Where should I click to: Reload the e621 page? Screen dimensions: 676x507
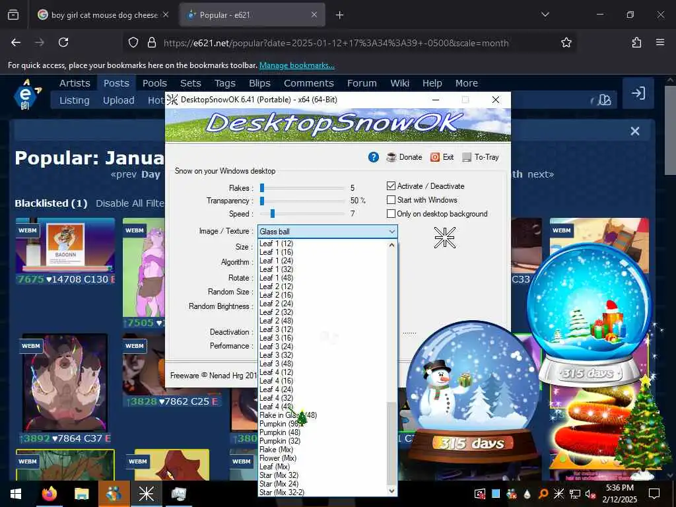click(63, 42)
